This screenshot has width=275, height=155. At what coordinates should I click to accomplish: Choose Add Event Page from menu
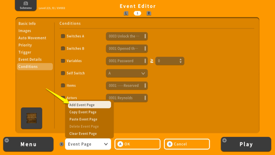pos(90,105)
